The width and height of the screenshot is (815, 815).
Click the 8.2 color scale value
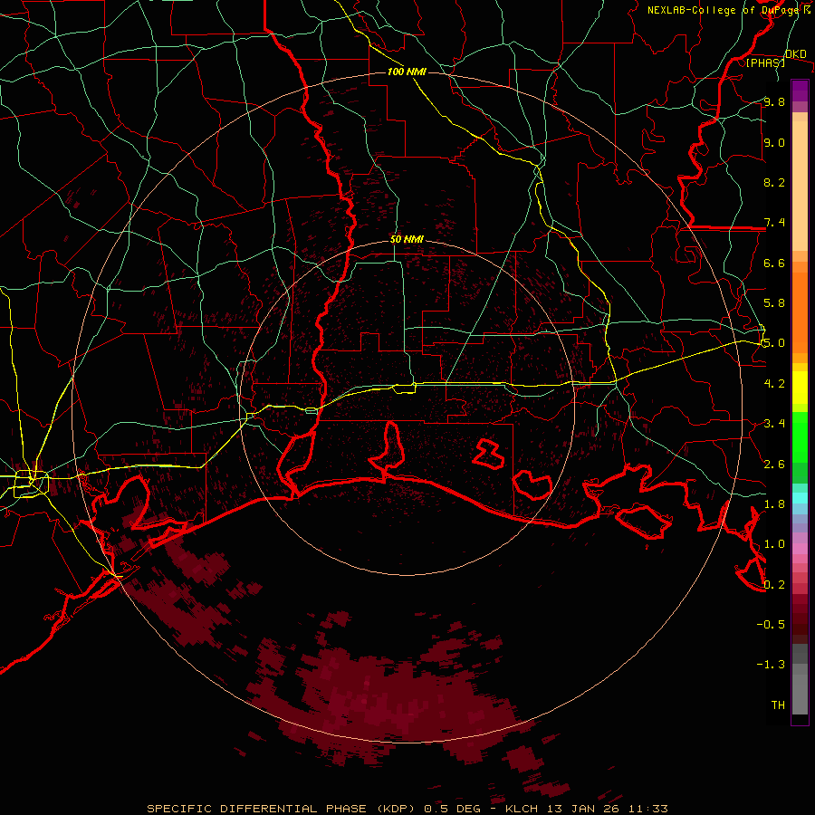774,182
